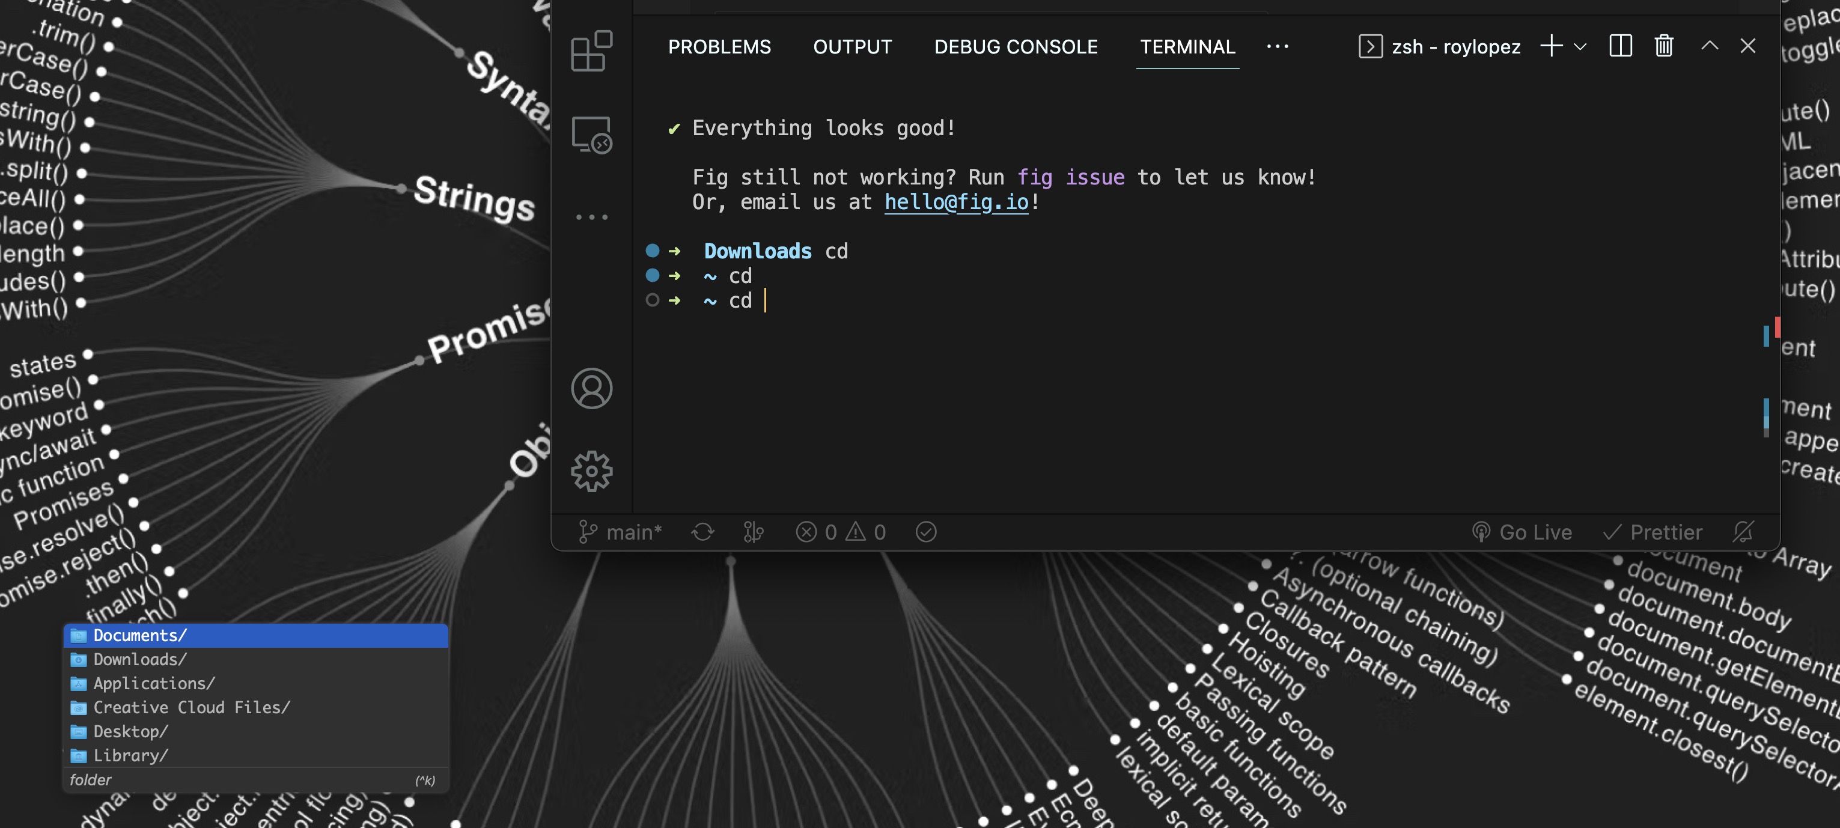Toggle Go Live server
1840x828 pixels.
pos(1522,532)
